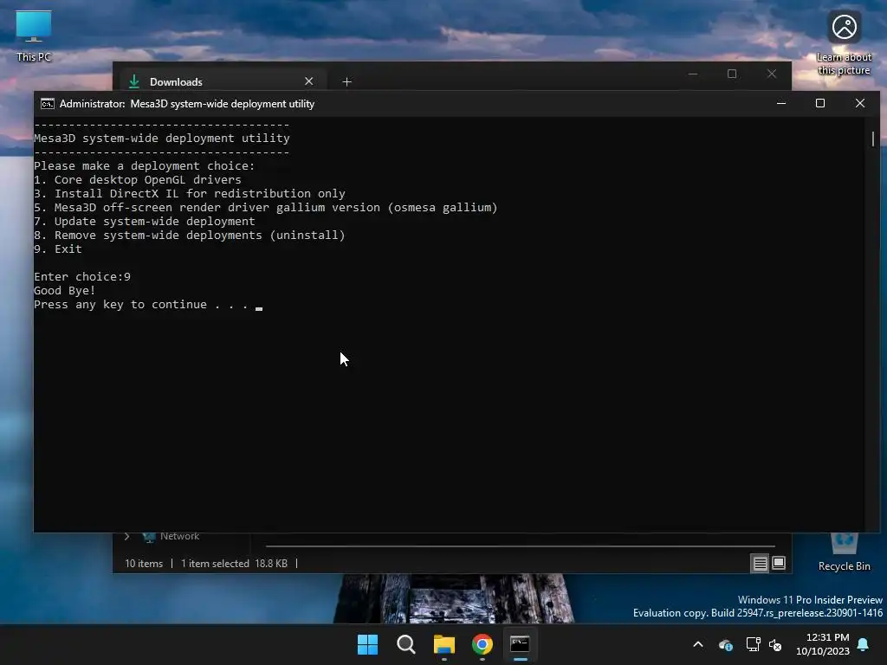Click the 'Enter choice:9' line
The height and width of the screenshot is (665, 887).
coord(82,276)
